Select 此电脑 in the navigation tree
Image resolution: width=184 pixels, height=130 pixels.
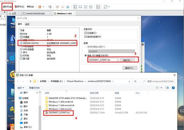(x=24, y=98)
